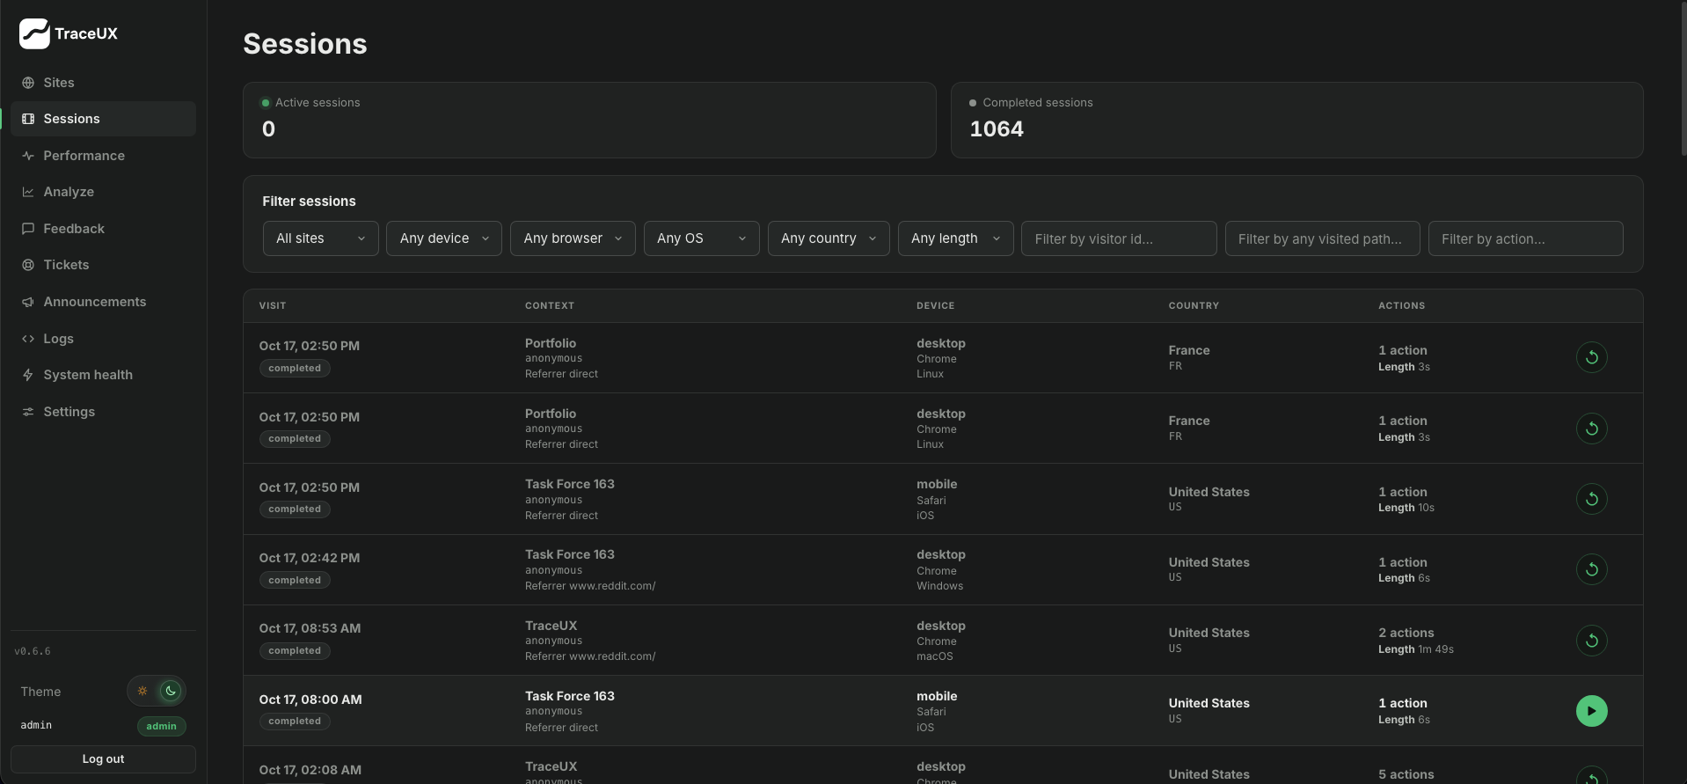Click the TraceUX logo icon
1687x784 pixels.
[x=34, y=33]
